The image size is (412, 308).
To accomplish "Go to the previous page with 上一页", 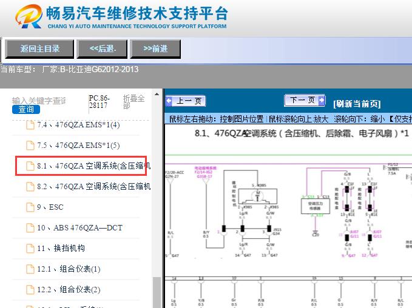I will click(186, 101).
